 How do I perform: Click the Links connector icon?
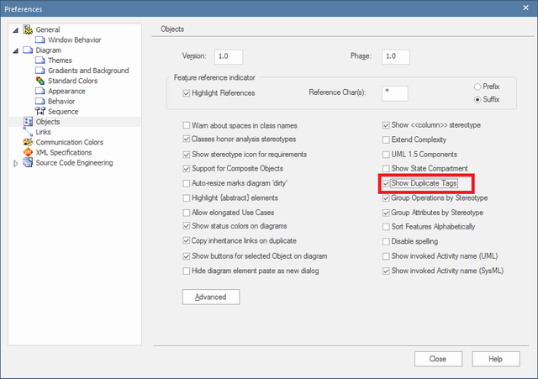(28, 132)
